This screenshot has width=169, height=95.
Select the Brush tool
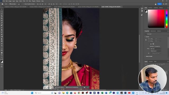click(x=2, y=27)
